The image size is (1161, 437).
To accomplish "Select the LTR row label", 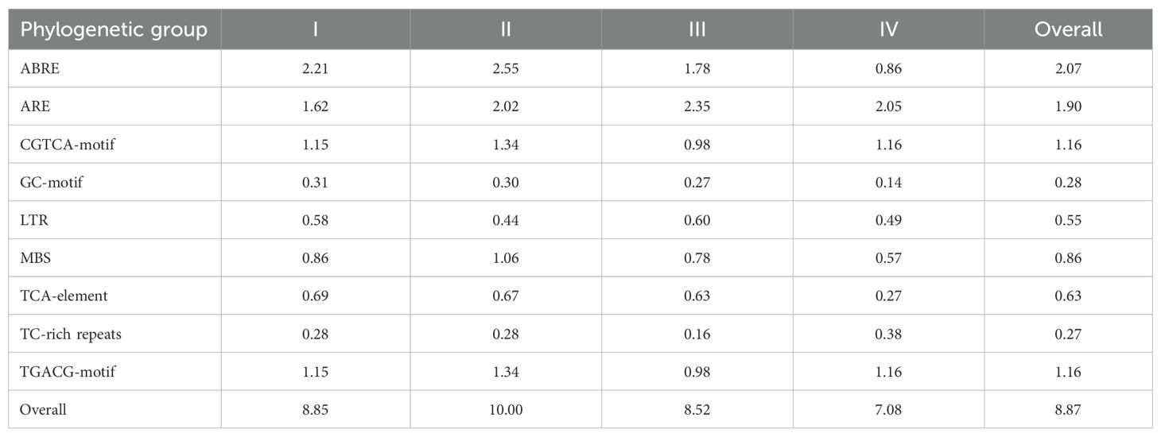I will (34, 220).
